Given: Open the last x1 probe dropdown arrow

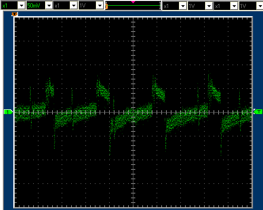Looking at the screenshot, I should point(234,6).
